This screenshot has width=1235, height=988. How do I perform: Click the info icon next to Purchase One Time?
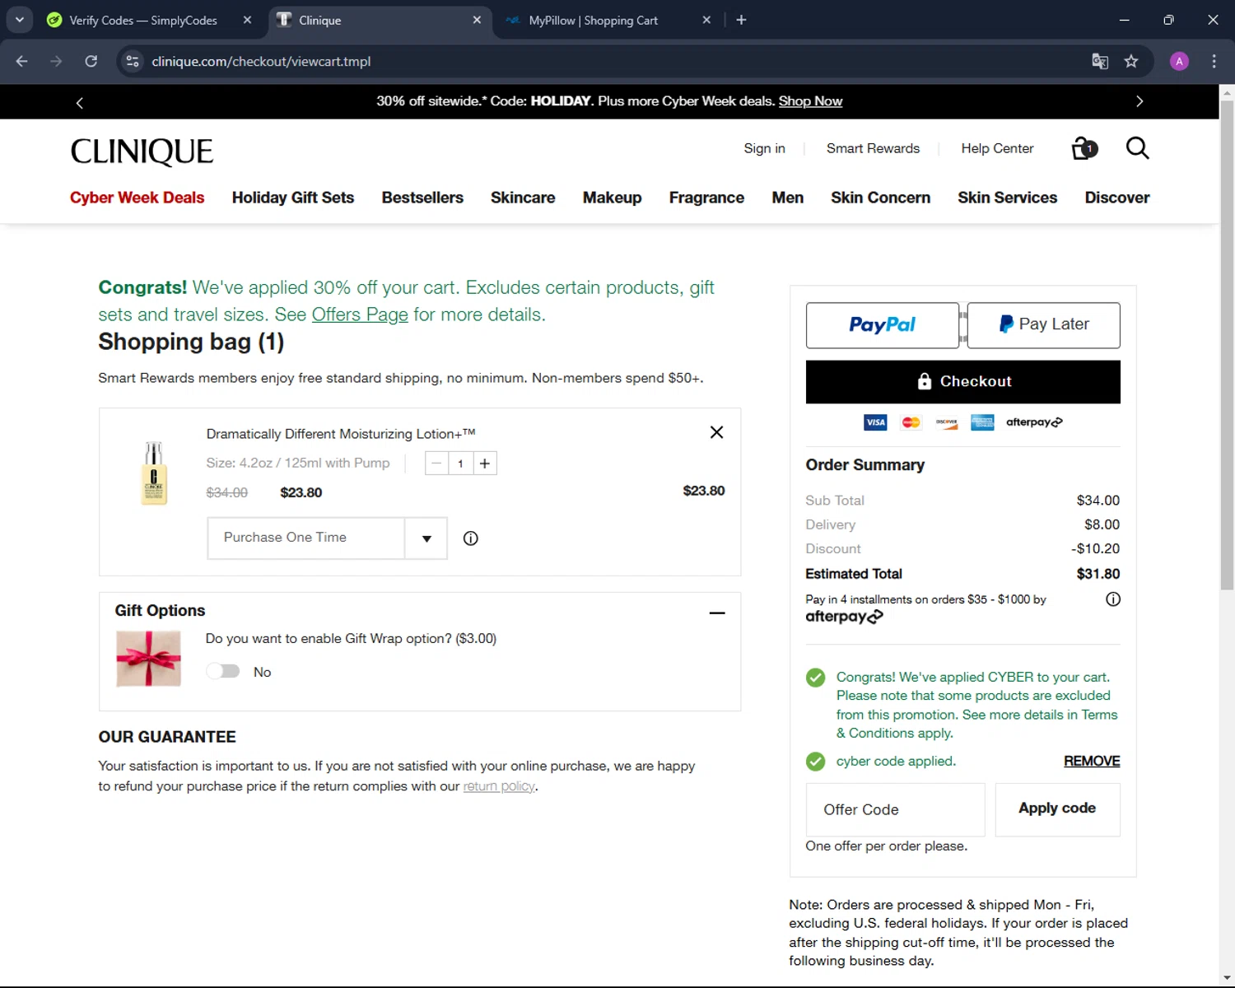pos(470,538)
